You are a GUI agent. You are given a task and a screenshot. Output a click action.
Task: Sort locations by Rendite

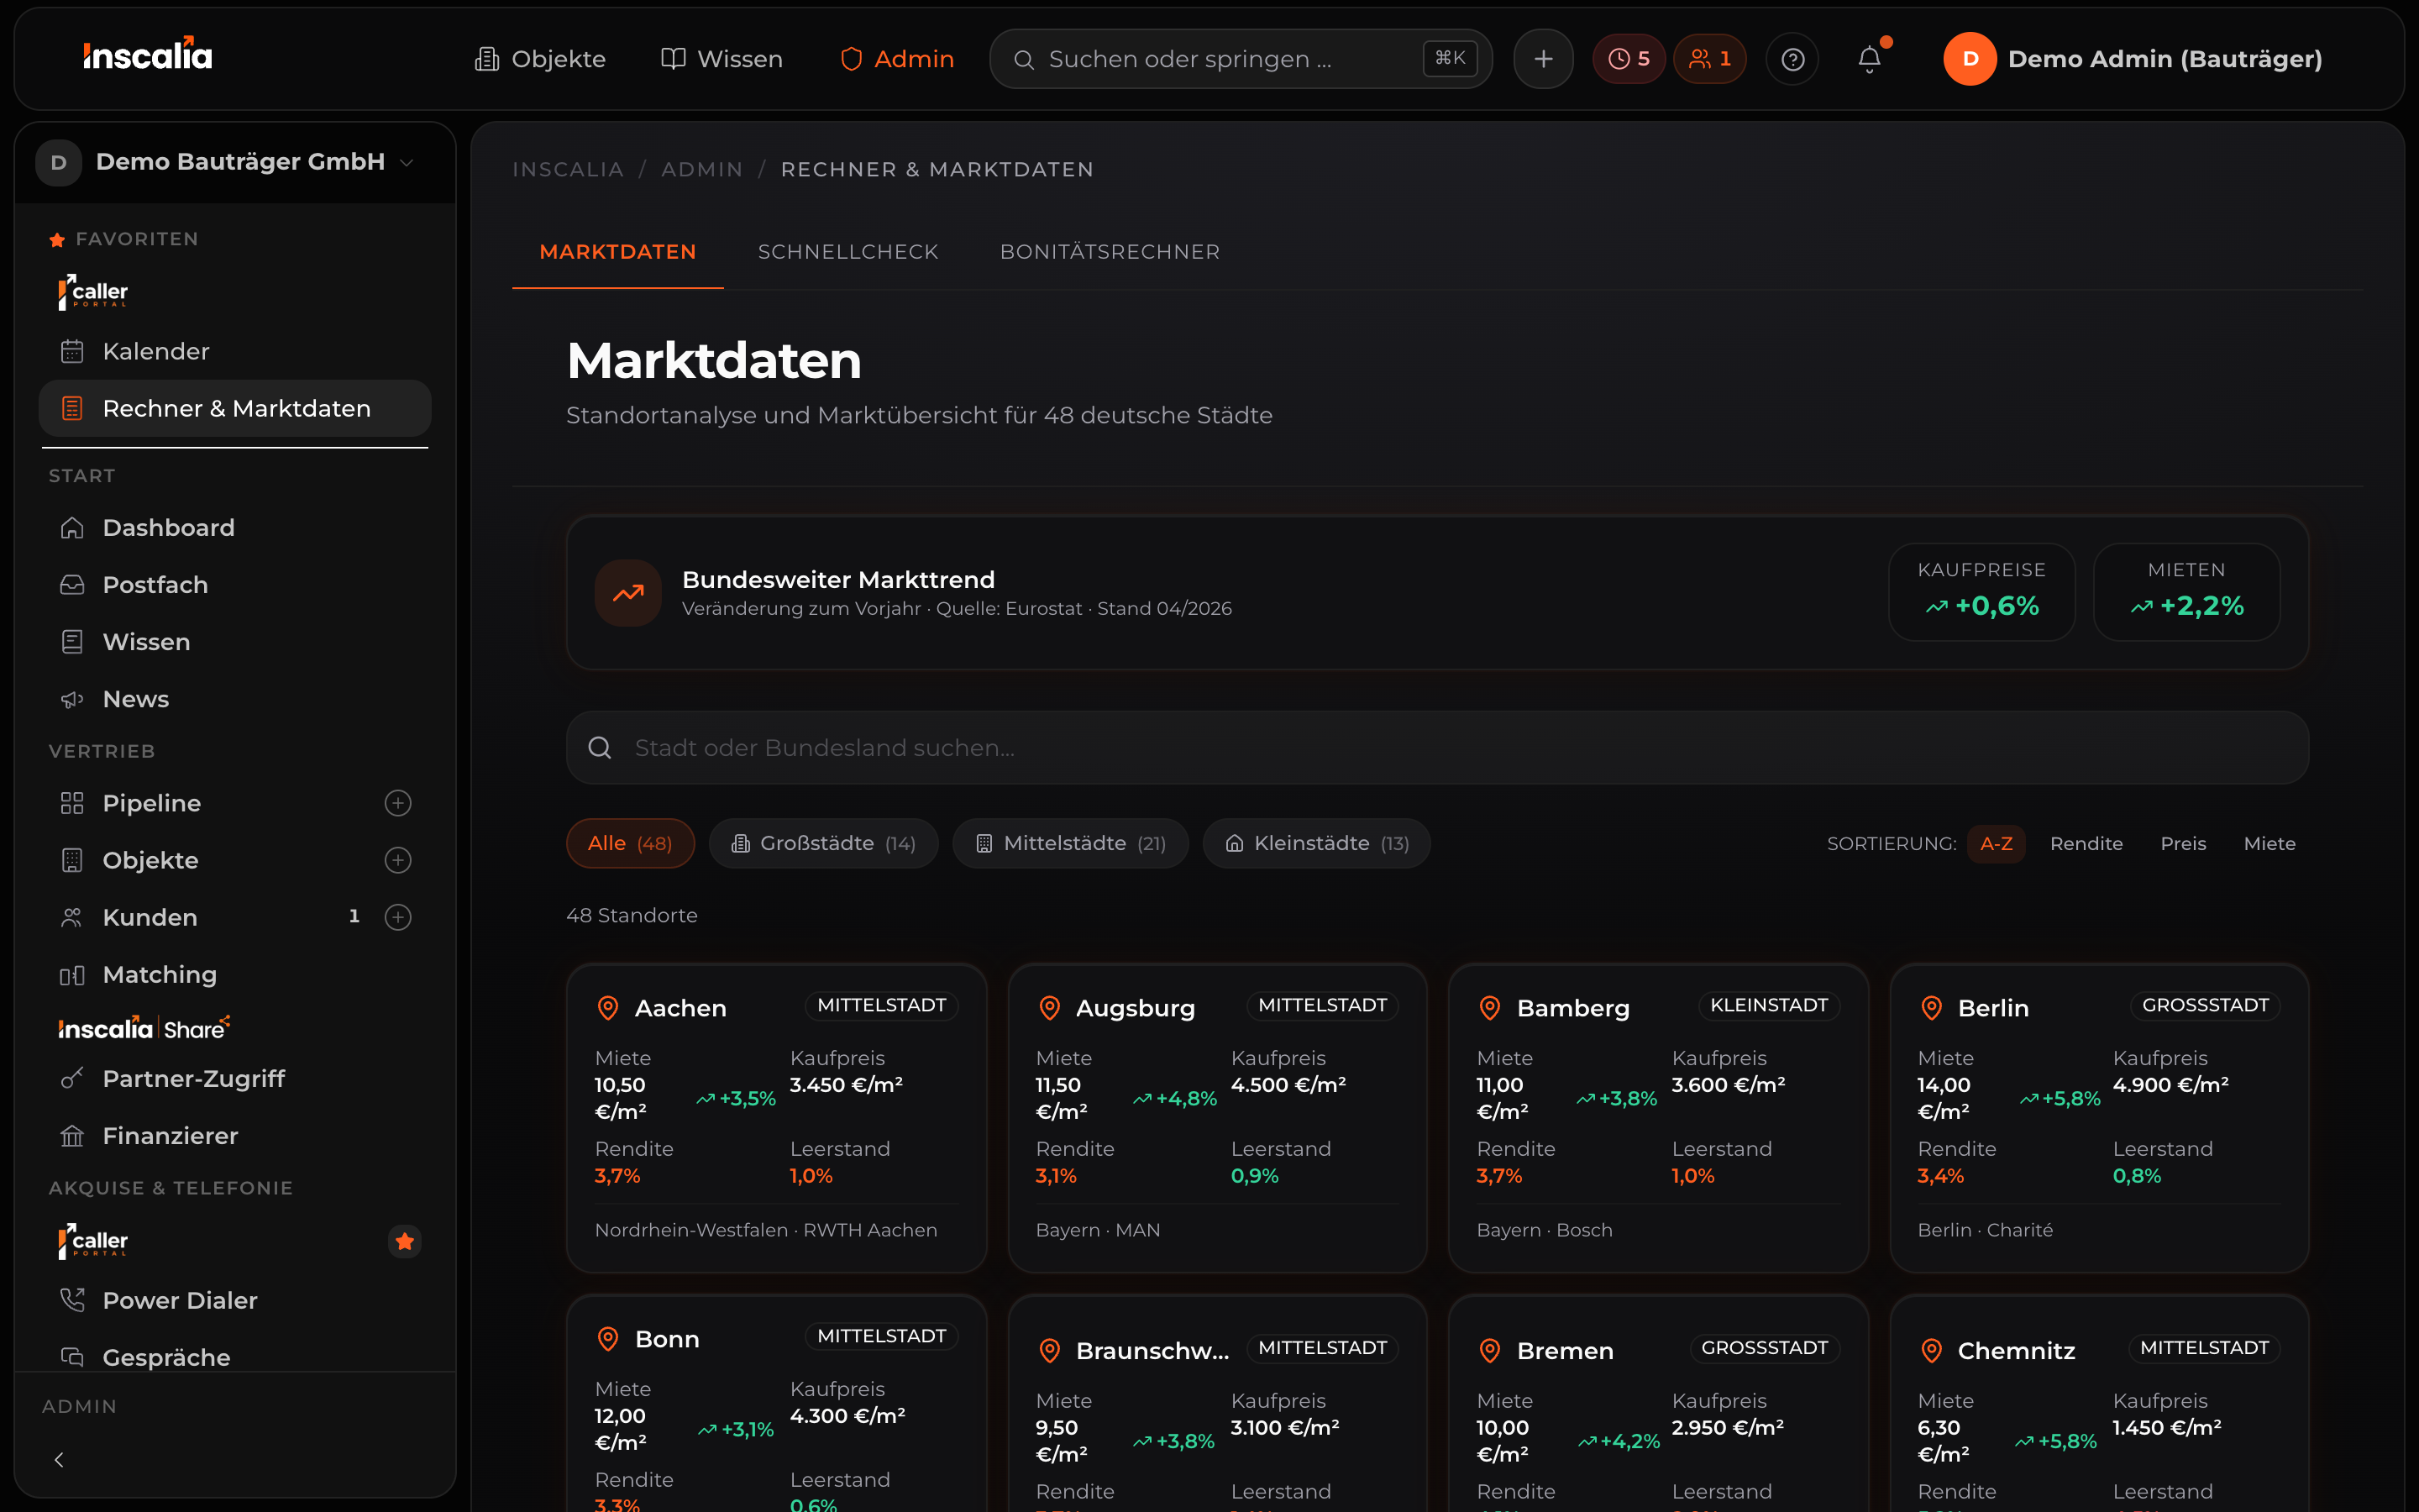click(2086, 844)
